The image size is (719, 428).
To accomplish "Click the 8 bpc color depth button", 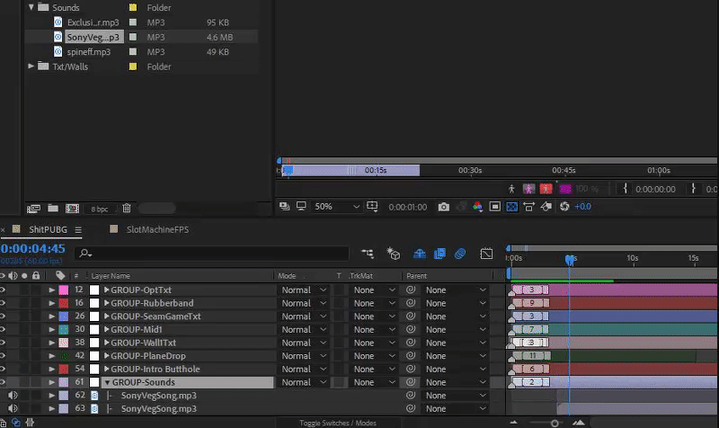I will click(99, 209).
